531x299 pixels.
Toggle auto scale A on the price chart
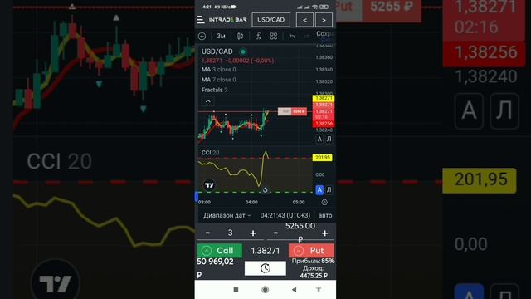(319, 139)
